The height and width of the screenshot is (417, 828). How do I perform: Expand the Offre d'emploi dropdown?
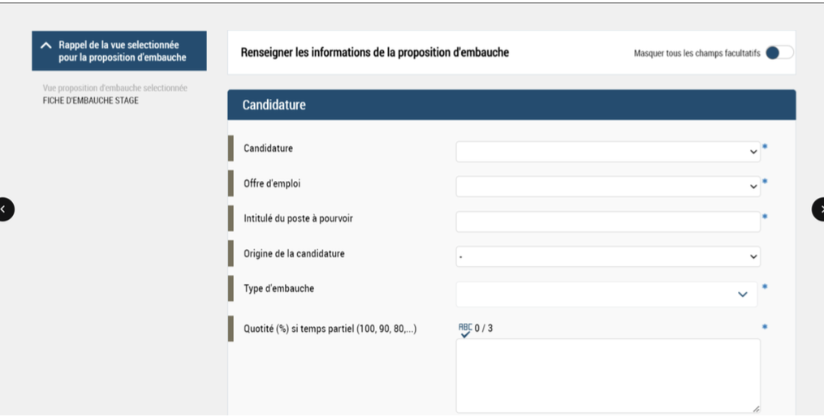[607, 187]
